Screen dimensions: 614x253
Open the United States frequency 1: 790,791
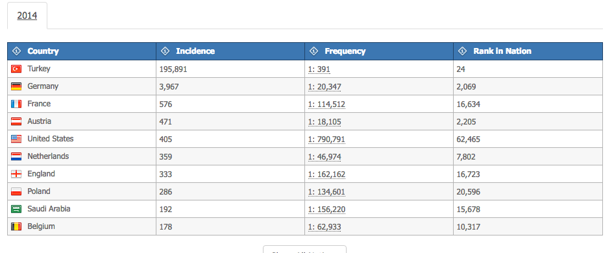[x=326, y=139]
